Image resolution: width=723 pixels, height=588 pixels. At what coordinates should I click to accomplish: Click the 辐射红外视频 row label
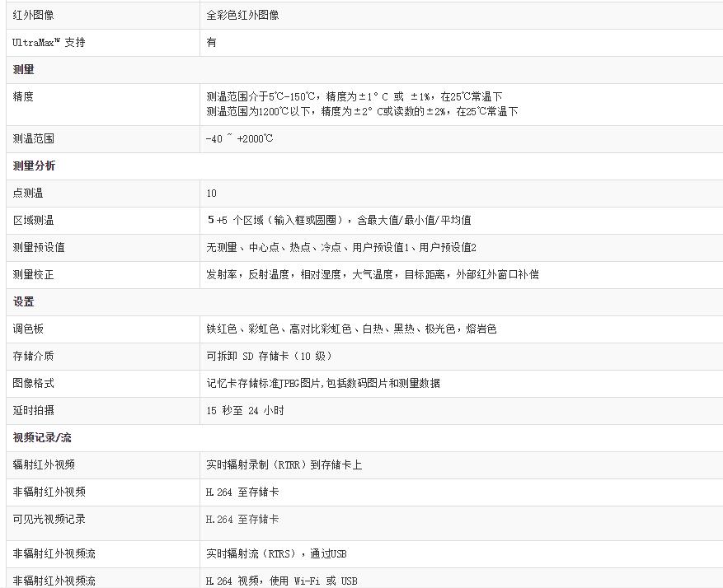click(44, 464)
